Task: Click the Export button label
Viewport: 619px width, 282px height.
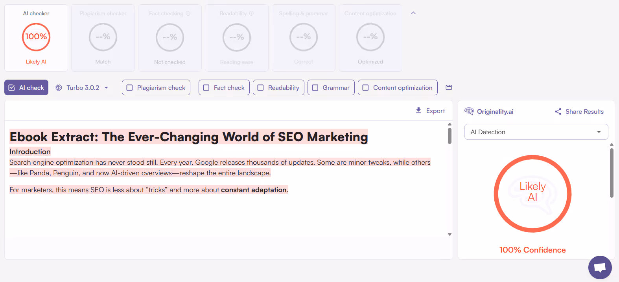Action: [x=435, y=111]
